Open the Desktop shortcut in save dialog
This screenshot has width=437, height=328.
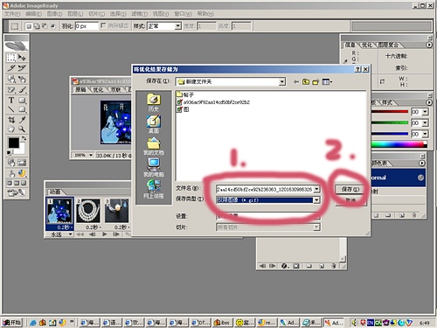tap(154, 124)
